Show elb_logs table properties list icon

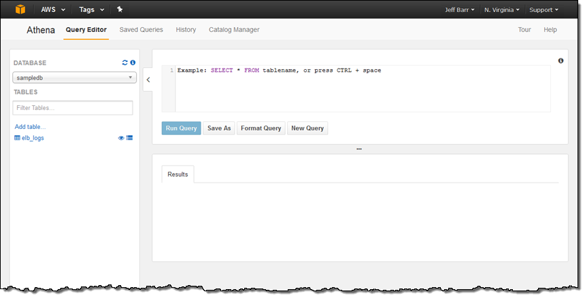point(129,138)
